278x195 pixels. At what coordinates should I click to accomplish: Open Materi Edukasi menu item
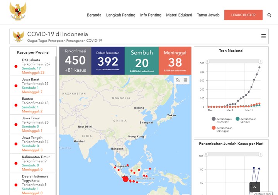coord(179,15)
